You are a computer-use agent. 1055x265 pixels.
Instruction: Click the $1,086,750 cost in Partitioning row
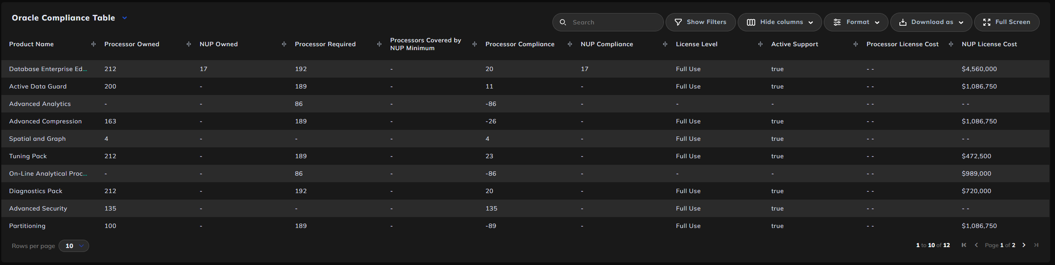click(x=979, y=226)
